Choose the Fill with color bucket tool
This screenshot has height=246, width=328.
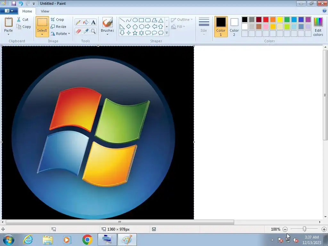86,22
